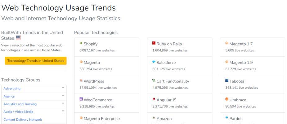Viewport: 287px width, 124px height.
Task: Expand Analytics and Tracking arrow
Action: point(63,104)
